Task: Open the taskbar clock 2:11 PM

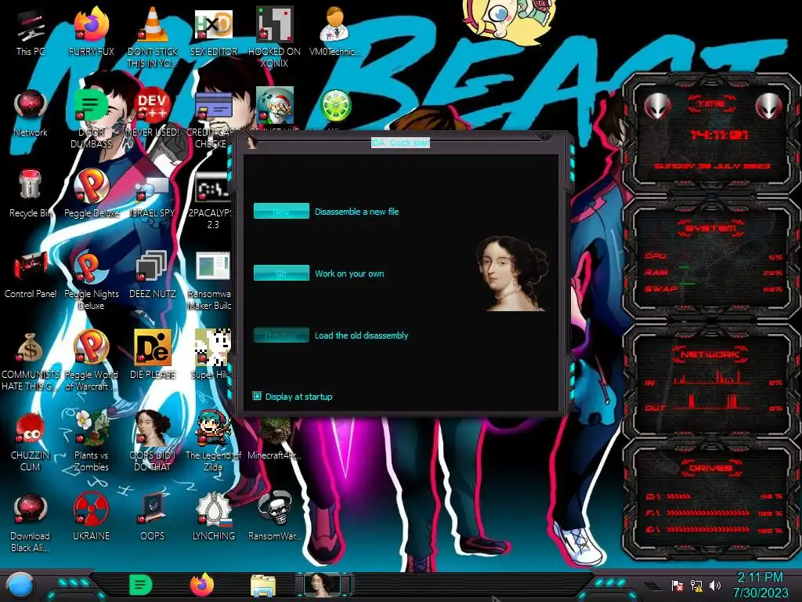Action: pyautogui.click(x=760, y=585)
